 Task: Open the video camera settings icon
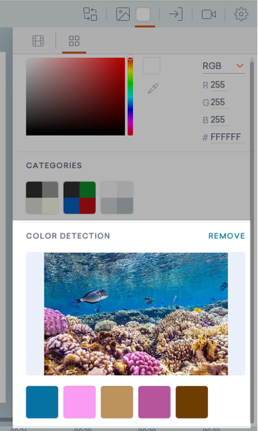pyautogui.click(x=209, y=15)
